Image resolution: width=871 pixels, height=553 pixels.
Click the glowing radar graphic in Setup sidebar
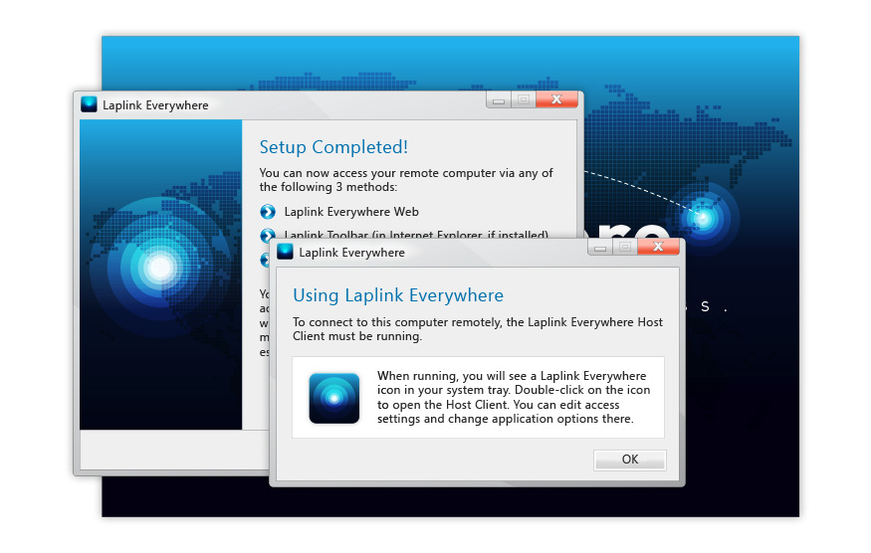click(159, 267)
